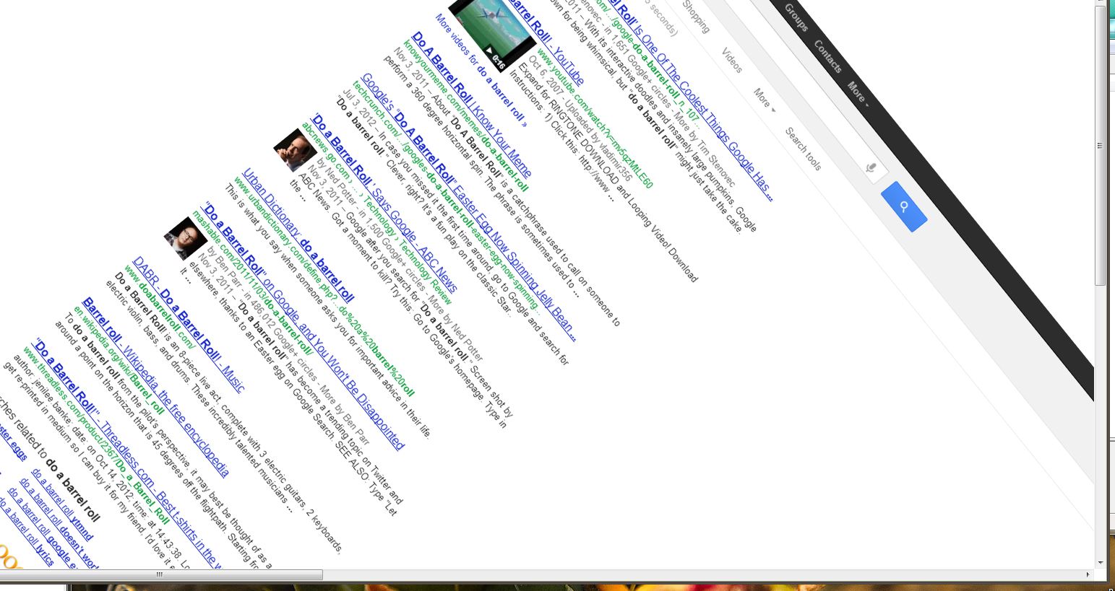The height and width of the screenshot is (591, 1115).
Task: Switch to the Shopping search tab
Action: (x=697, y=16)
